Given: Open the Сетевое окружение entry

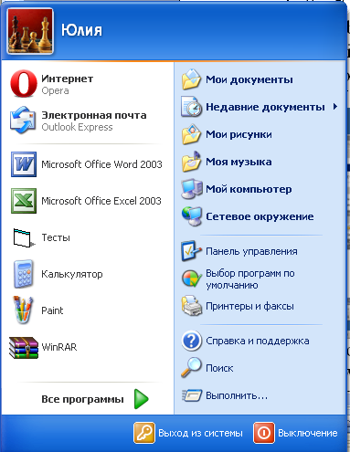Looking at the screenshot, I should 260,216.
